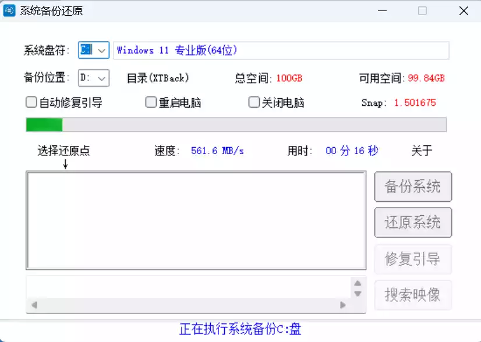The height and width of the screenshot is (342, 481).
Task: Select drive D: in the backup location selector
Action: pos(90,78)
